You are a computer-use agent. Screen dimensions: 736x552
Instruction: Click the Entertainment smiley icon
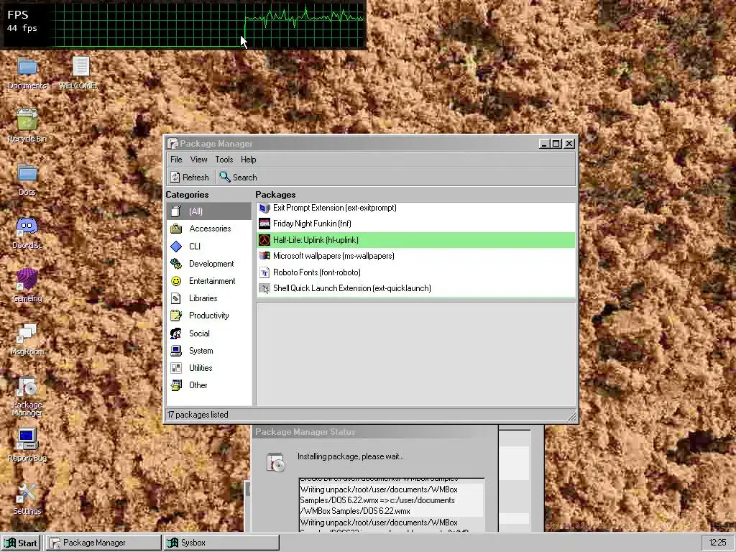click(176, 281)
